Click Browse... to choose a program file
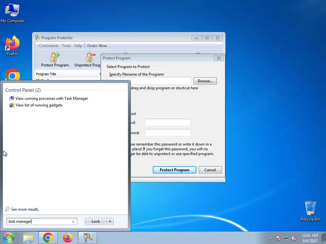Viewport: 326px width, 244px height. 205,81
